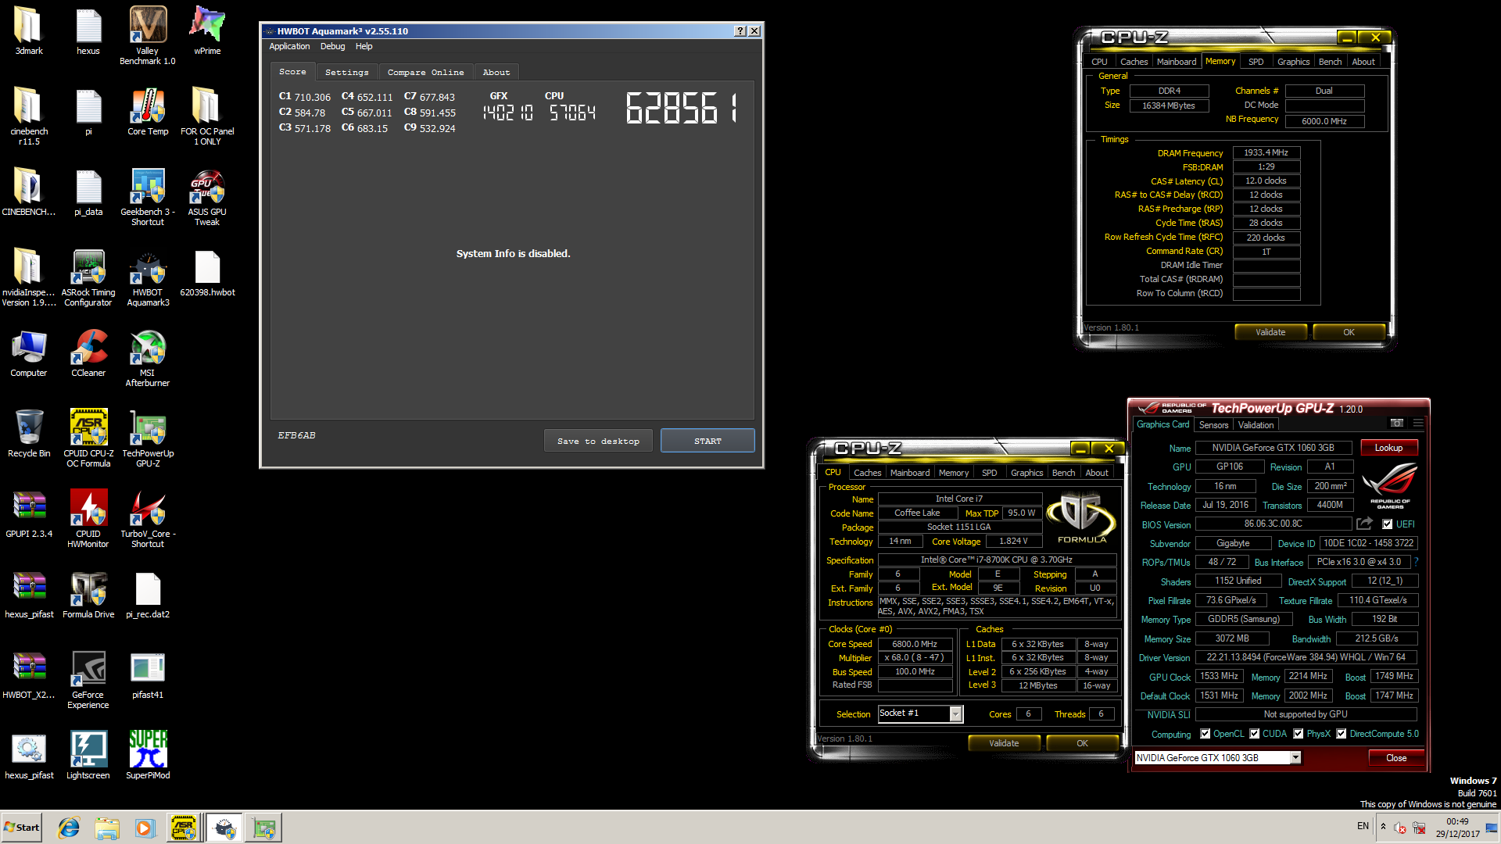Screen dimensions: 1501x844
Task: Open TechPowerUp GPU-Z desktop icon
Action: pyautogui.click(x=148, y=438)
